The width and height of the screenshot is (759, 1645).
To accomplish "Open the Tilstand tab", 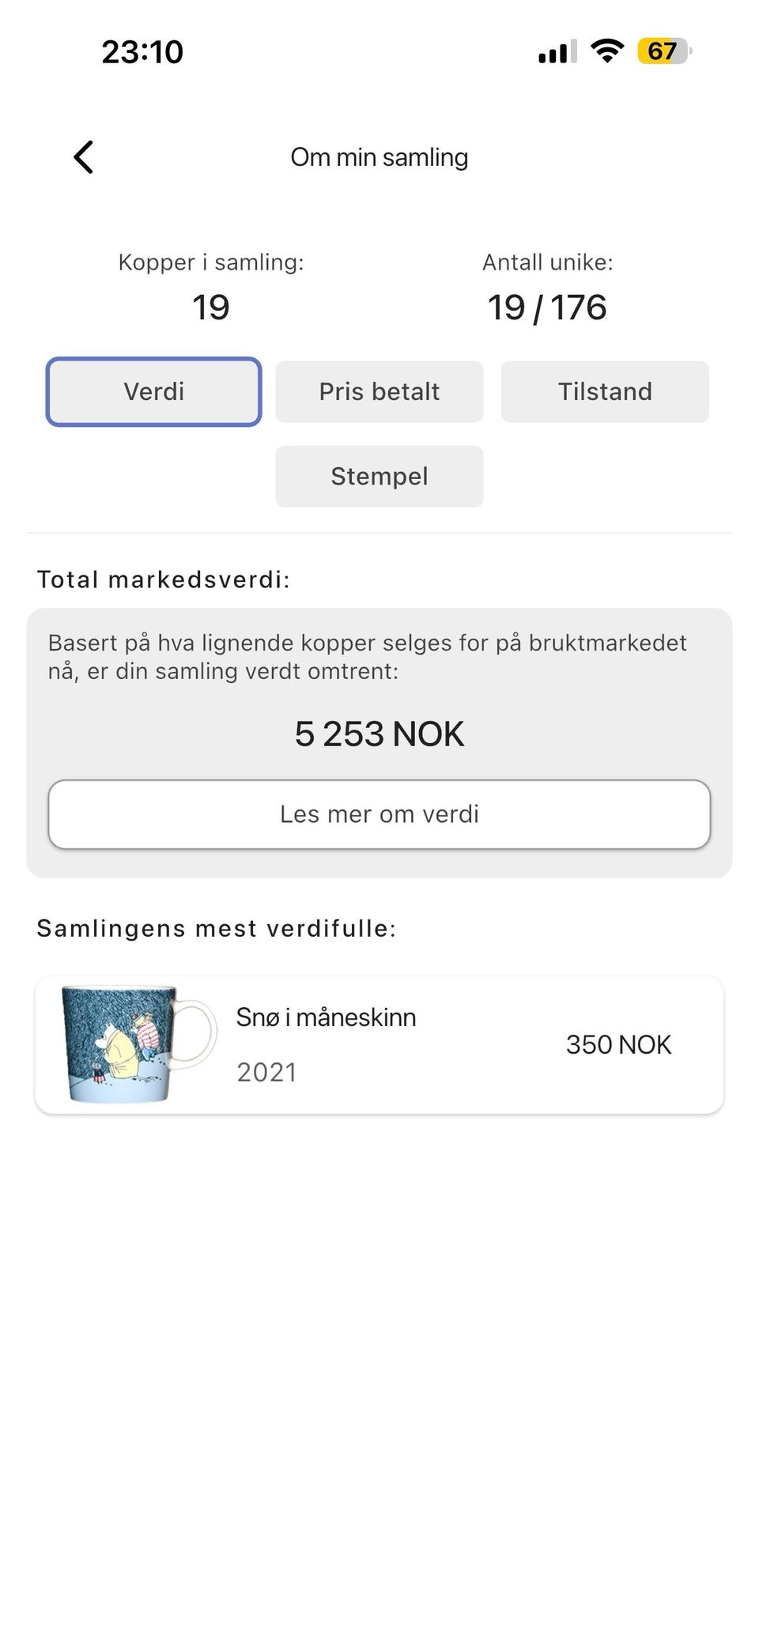I will point(605,392).
